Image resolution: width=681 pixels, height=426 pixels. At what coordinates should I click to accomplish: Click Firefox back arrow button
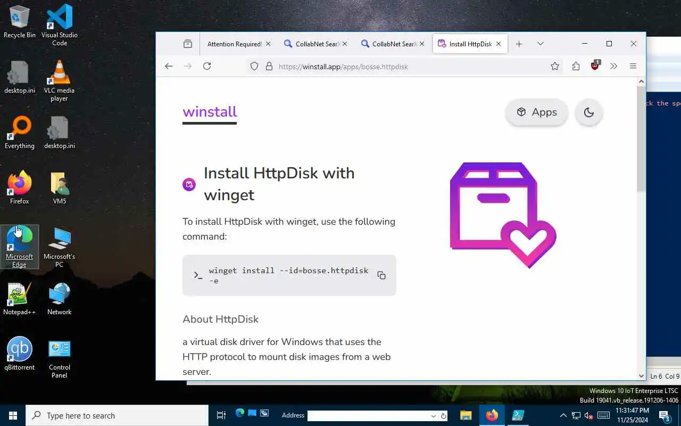(x=169, y=66)
